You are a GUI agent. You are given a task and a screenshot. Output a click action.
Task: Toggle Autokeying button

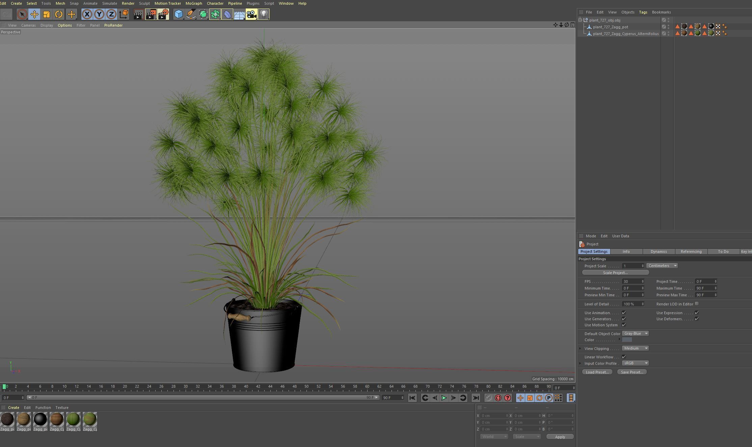point(498,398)
